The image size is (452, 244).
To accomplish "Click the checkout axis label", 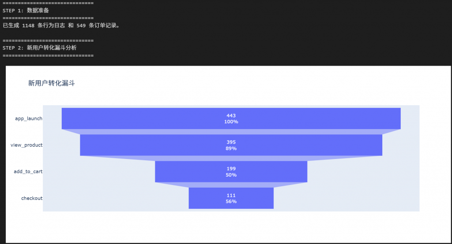I will [32, 198].
